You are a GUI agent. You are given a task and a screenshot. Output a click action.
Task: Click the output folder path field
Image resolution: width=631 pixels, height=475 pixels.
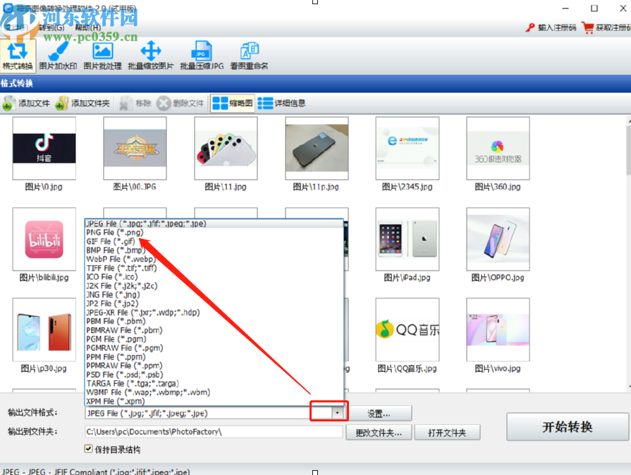point(214,432)
